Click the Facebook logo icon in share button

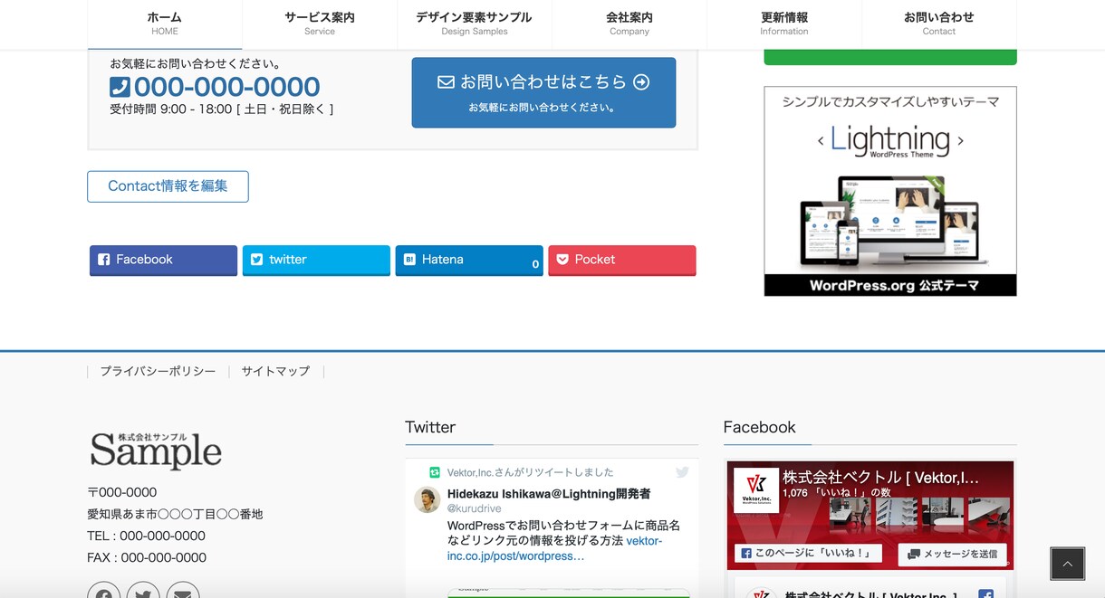pos(104,260)
